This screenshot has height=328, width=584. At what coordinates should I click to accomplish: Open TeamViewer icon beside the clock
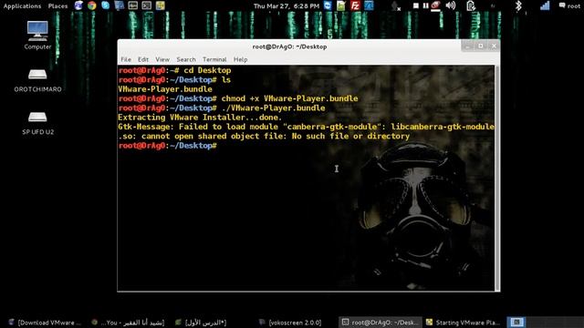point(328,5)
